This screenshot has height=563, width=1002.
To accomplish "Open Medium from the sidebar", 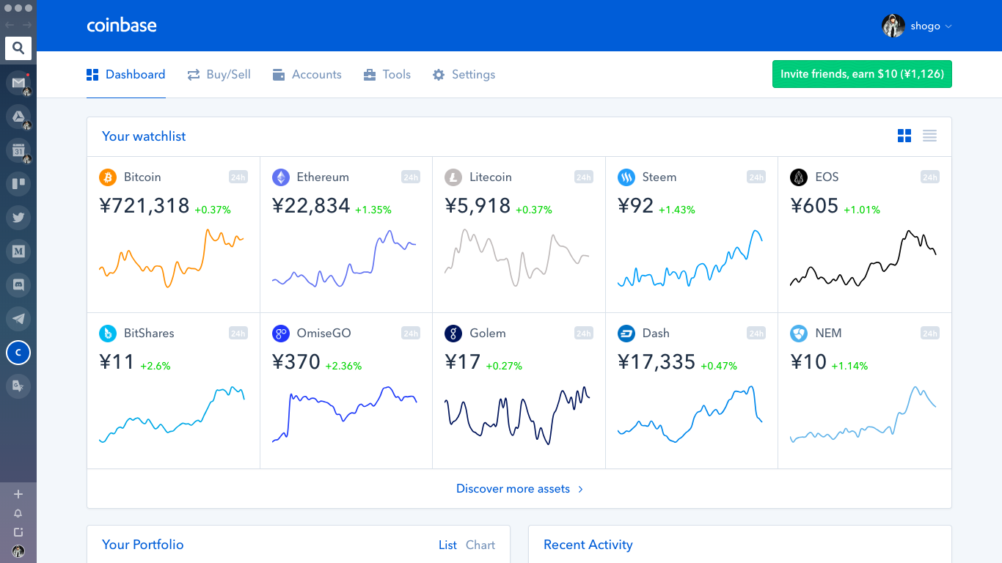I will click(18, 251).
